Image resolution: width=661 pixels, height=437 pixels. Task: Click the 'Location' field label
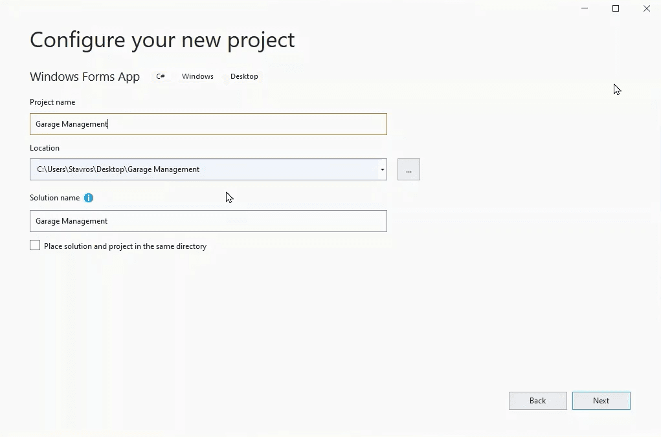coord(45,148)
